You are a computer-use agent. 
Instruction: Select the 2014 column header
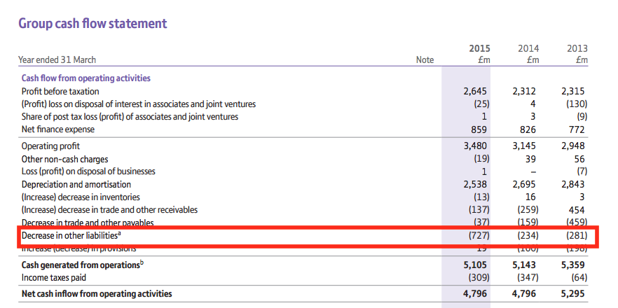[x=528, y=48]
